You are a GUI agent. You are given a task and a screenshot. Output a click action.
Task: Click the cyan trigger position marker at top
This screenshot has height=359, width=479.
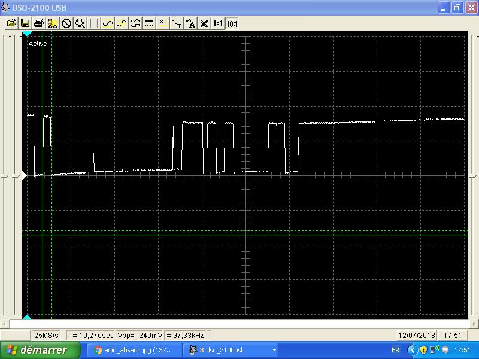click(27, 34)
